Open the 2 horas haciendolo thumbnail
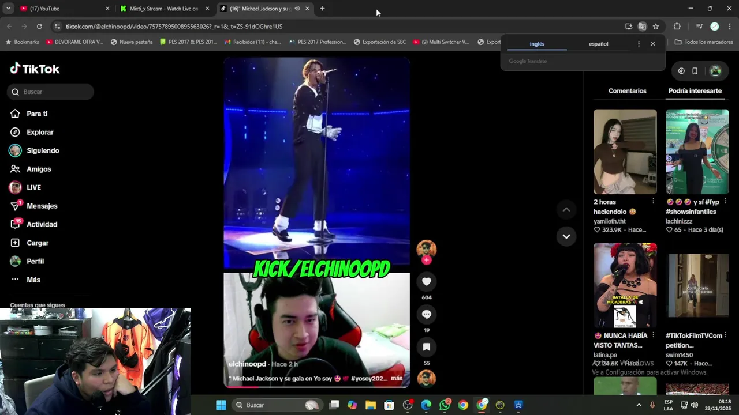Image resolution: width=739 pixels, height=415 pixels. (625, 152)
